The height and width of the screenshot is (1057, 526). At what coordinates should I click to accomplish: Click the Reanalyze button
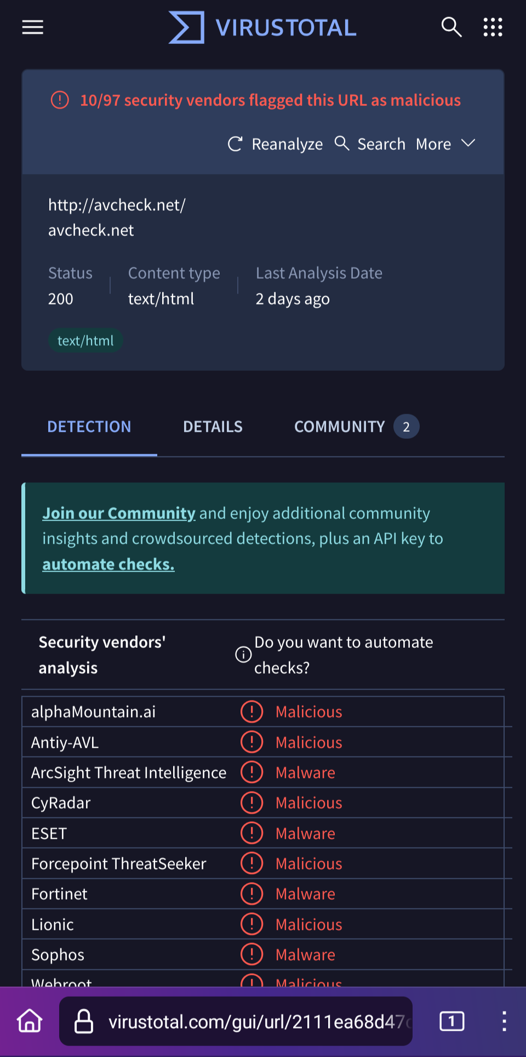[275, 144]
